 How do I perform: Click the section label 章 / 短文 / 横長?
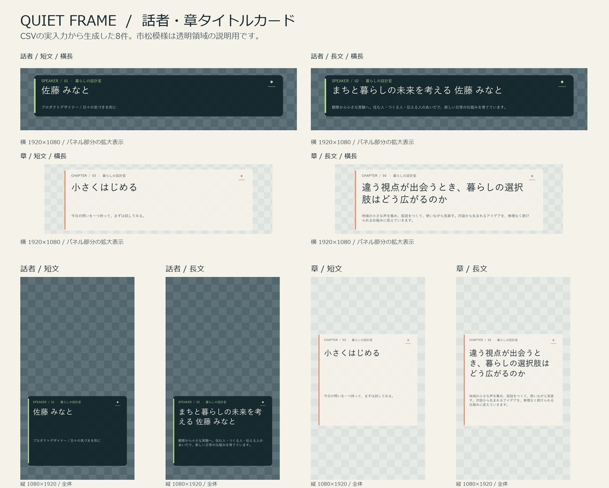tap(43, 156)
